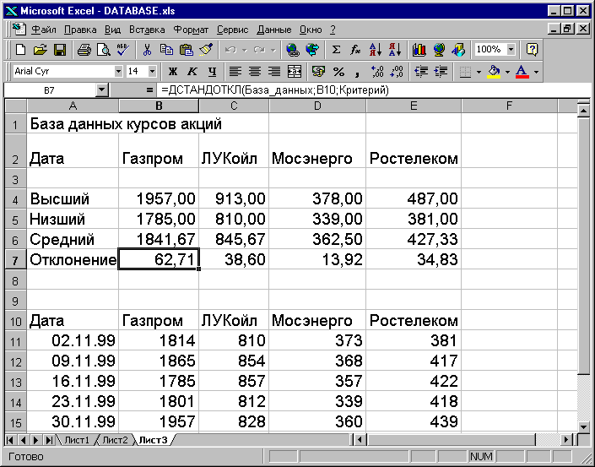Decrease decimal places

point(397,72)
